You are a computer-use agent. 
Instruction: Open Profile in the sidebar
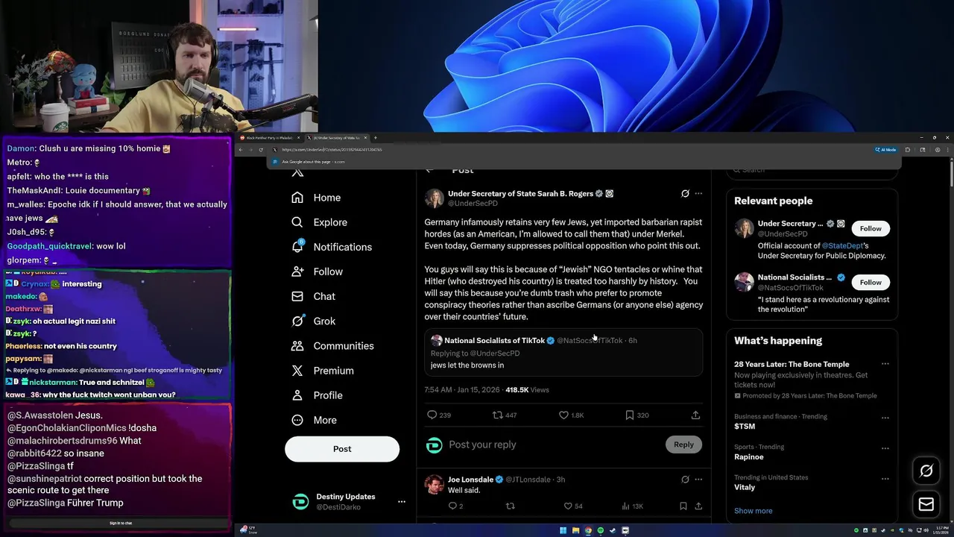pos(317,395)
